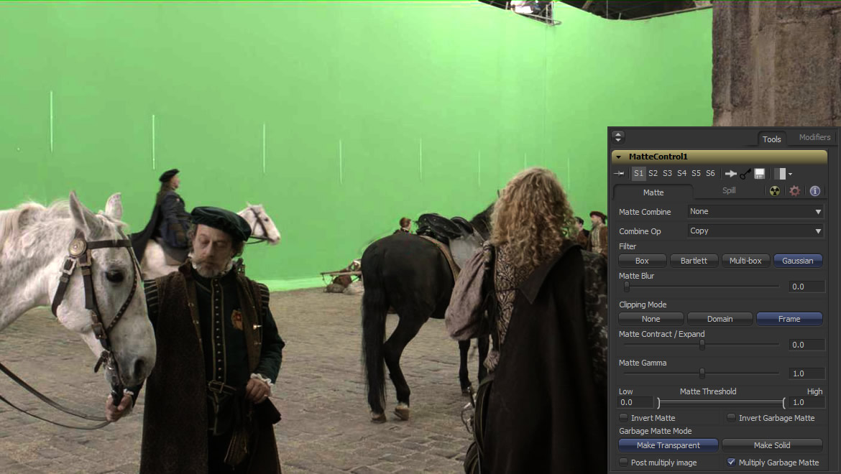Select version slot S3
This screenshot has width=841, height=474.
pyautogui.click(x=667, y=173)
